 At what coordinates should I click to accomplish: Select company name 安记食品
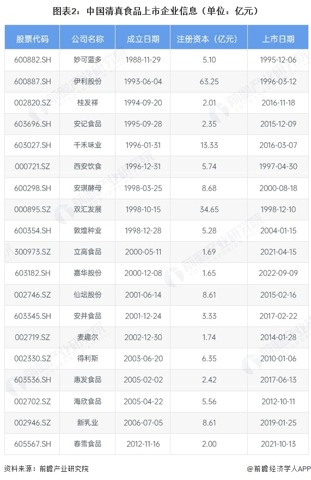[x=87, y=124]
